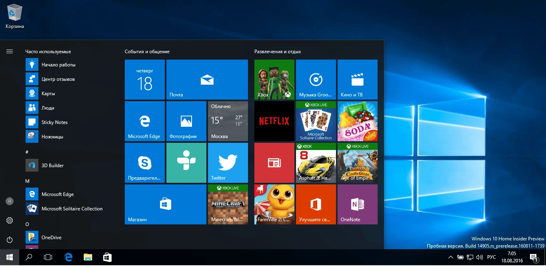The width and height of the screenshot is (546, 266).
Task: Open Asphalt 8 tile
Action: click(316, 163)
